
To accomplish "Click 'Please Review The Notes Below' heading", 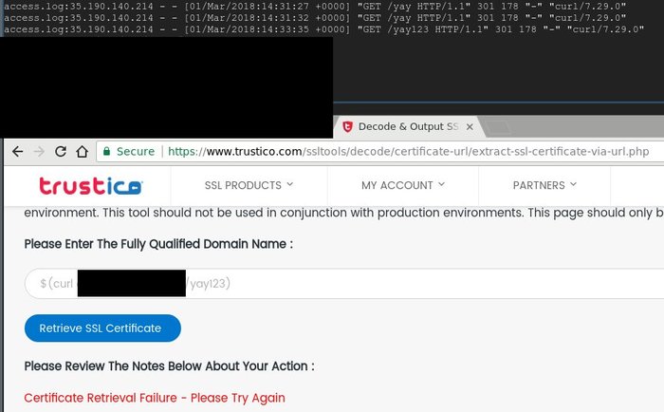I will [170, 366].
